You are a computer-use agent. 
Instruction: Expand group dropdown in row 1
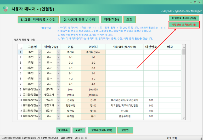click(40, 52)
